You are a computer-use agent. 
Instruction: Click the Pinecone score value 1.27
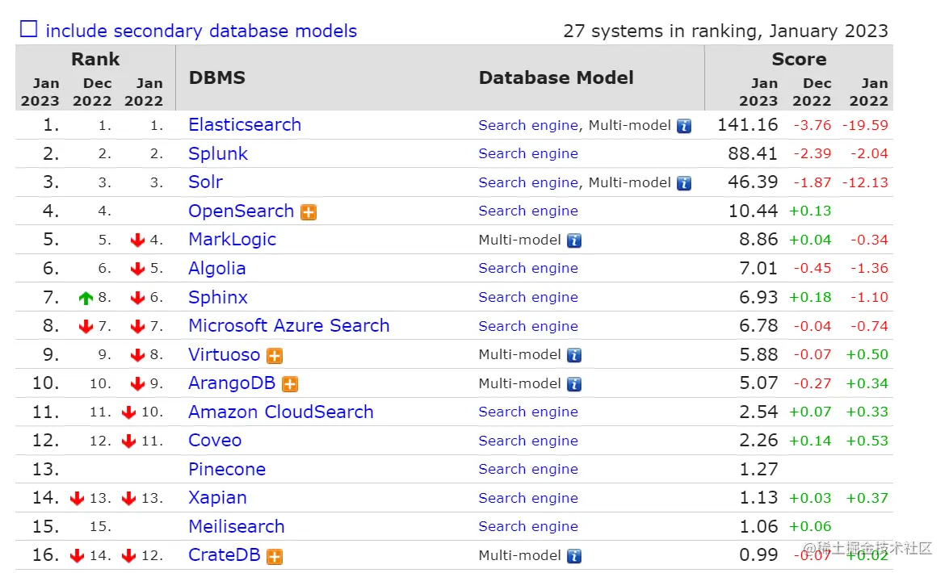coord(758,470)
